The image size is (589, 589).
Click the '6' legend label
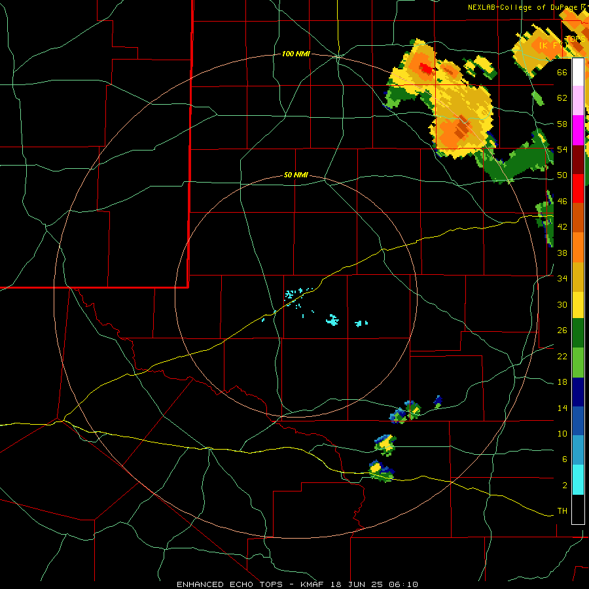point(564,459)
